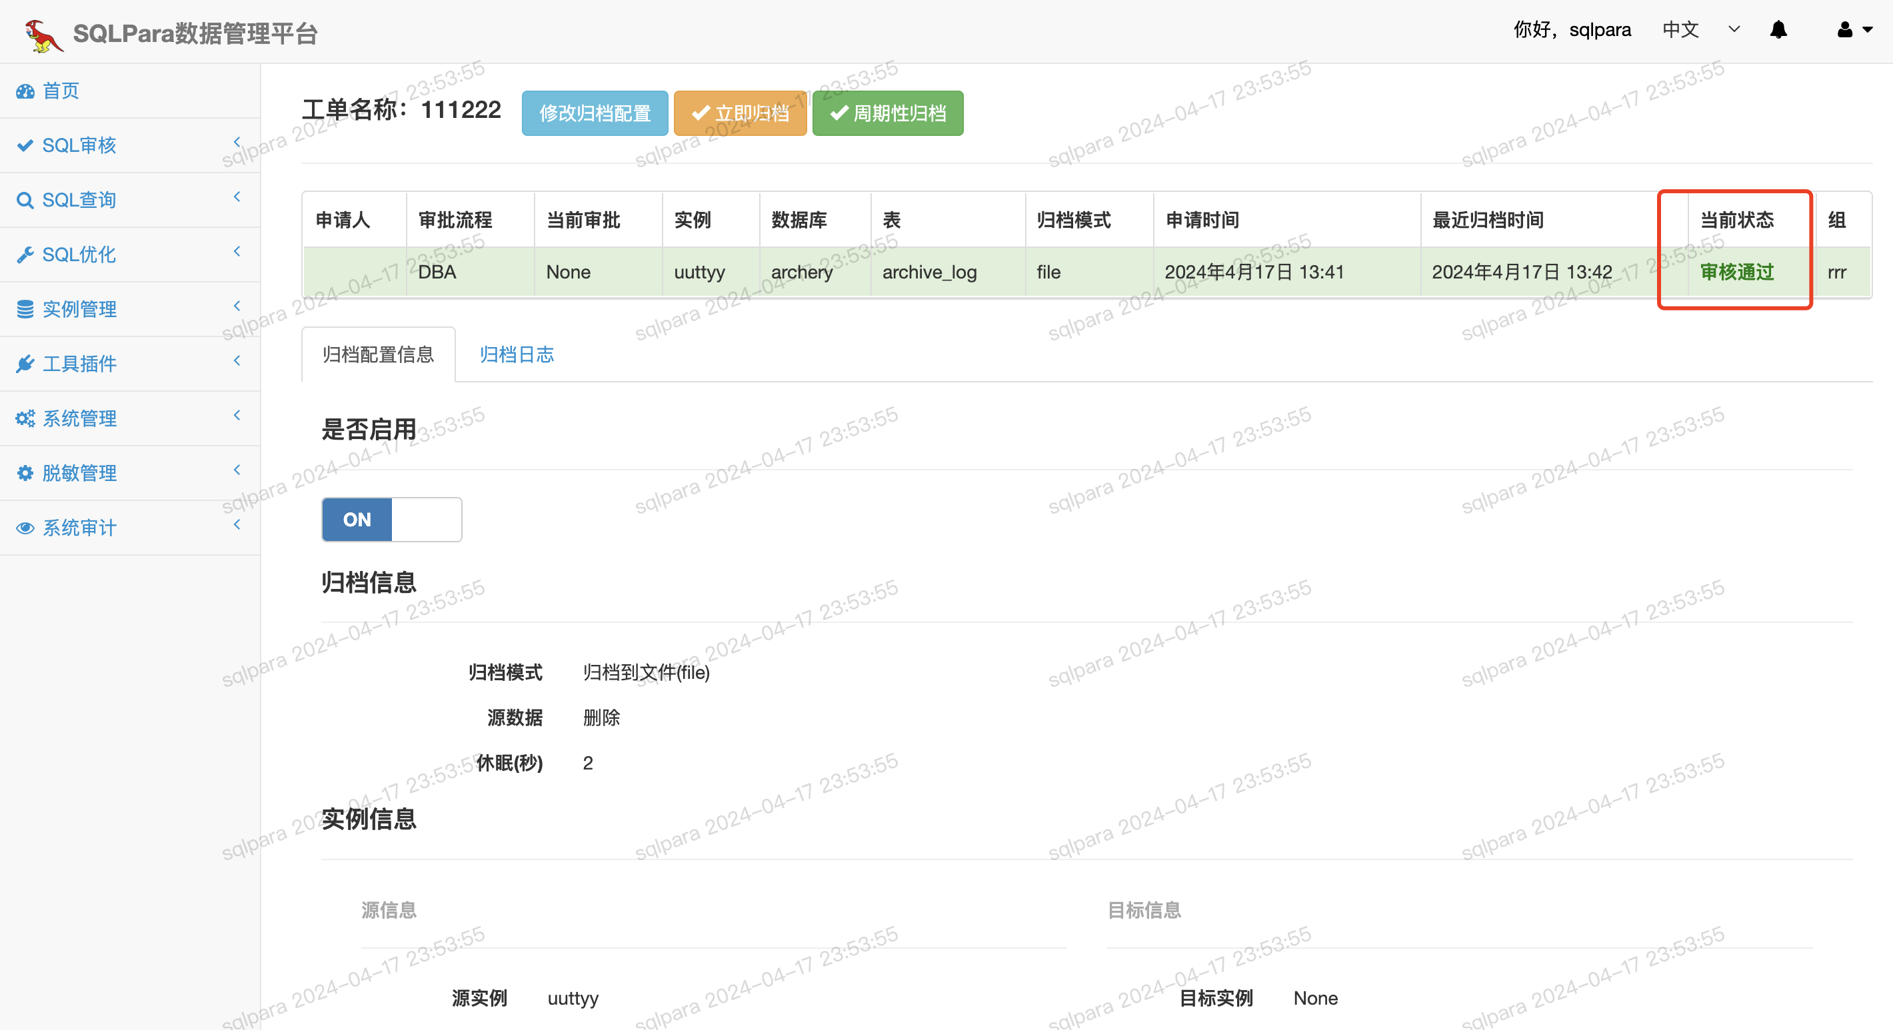Select the 归档配置信息 tab
The image size is (1893, 1030).
click(378, 355)
